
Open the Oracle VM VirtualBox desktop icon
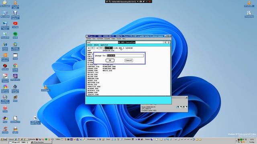pos(15,89)
